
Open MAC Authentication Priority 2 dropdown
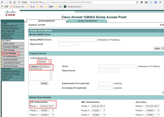(98, 110)
